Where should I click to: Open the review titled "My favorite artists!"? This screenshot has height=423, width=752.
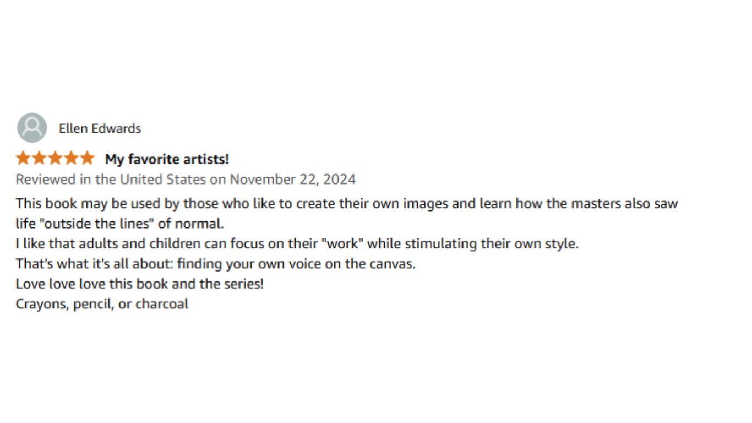click(x=167, y=159)
